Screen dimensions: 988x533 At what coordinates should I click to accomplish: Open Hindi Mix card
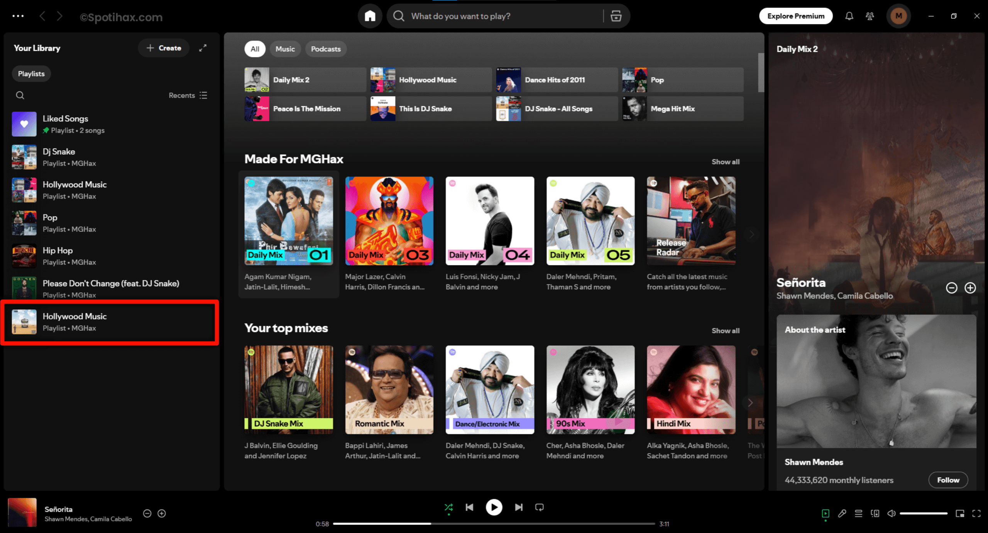[x=691, y=403]
